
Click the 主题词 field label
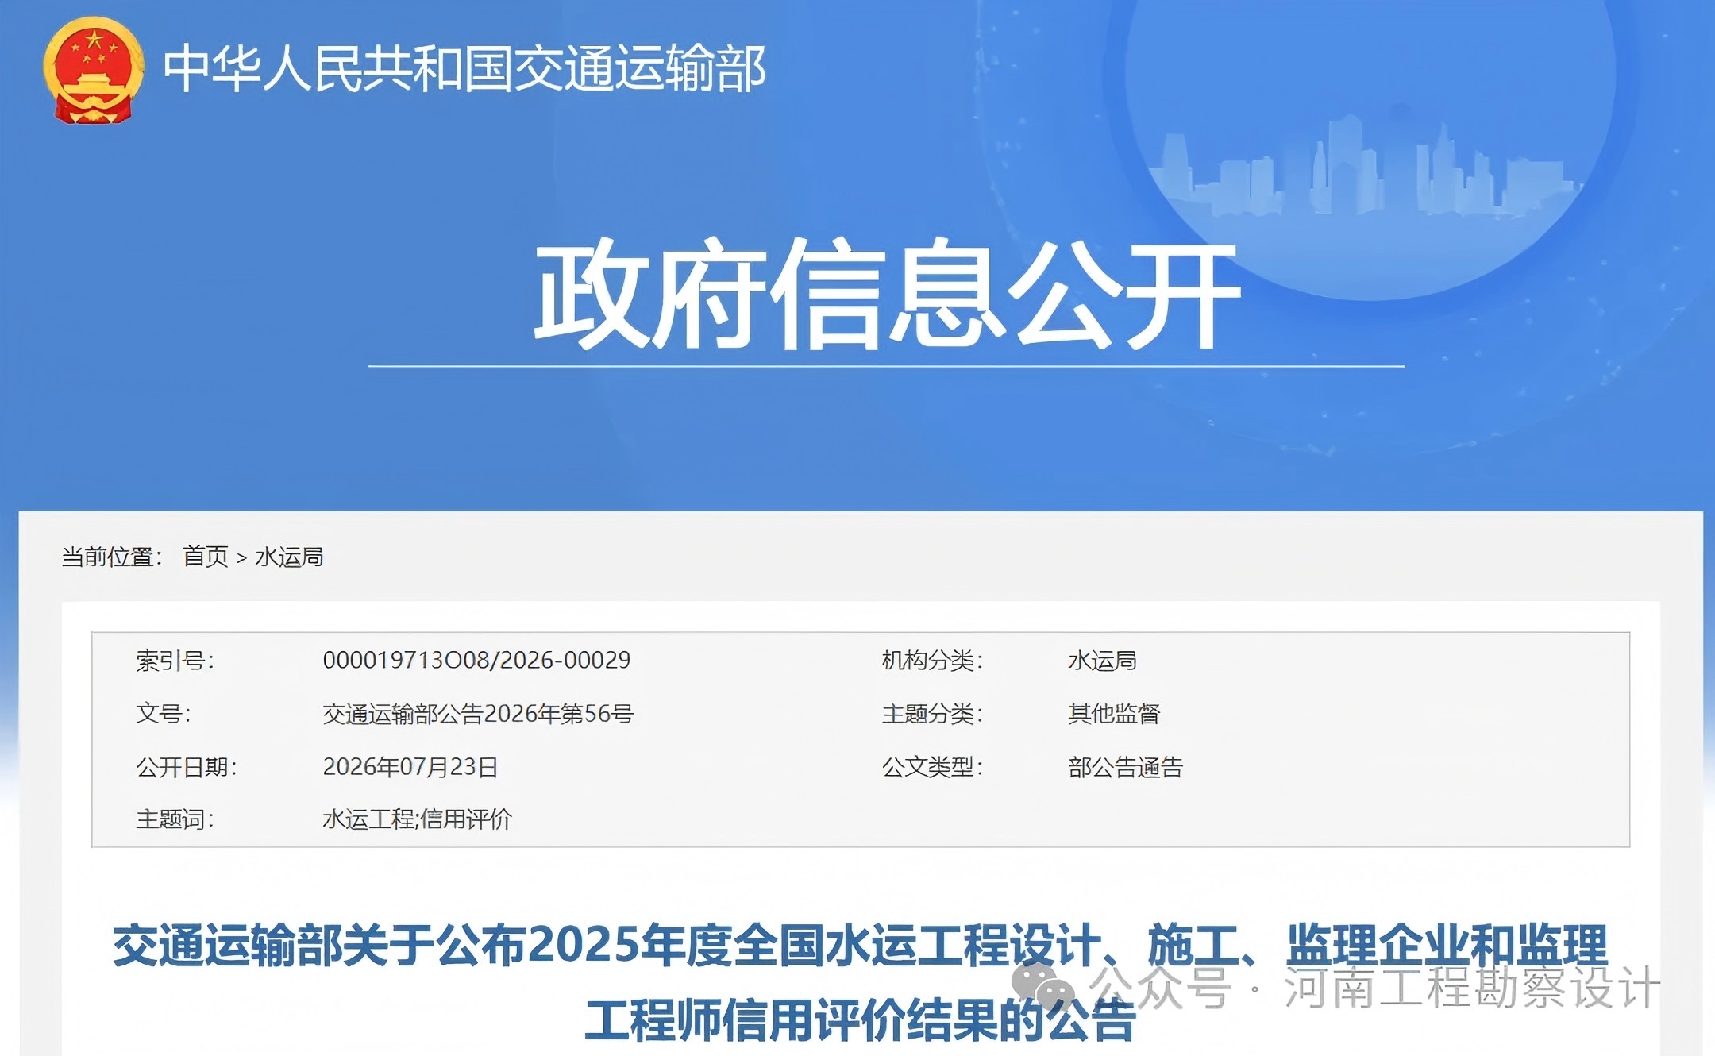[x=175, y=819]
